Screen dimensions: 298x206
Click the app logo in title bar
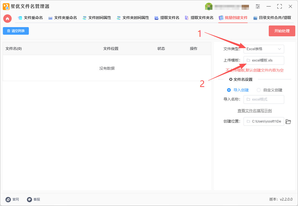pyautogui.click(x=6, y=7)
